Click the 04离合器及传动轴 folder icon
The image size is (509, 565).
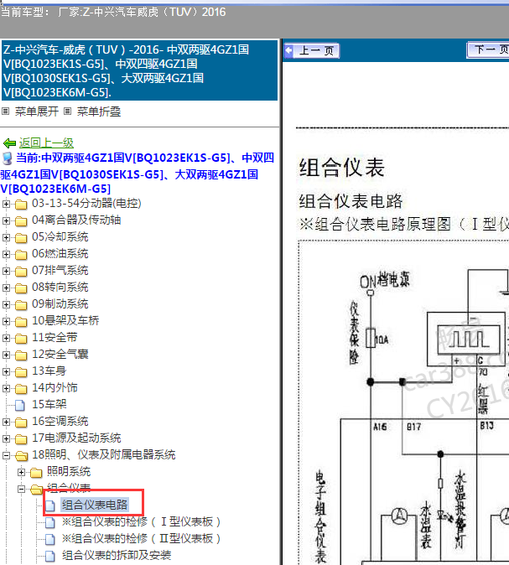pyautogui.click(x=21, y=220)
